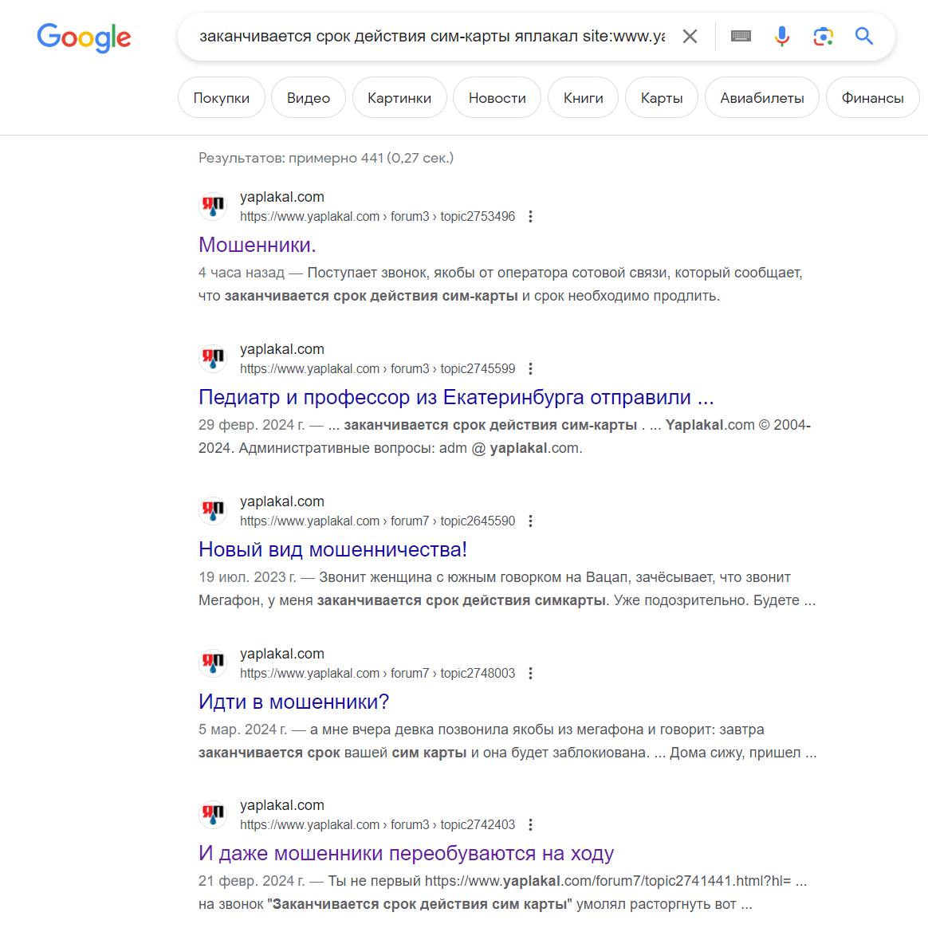Open the Идти в мошенники? link
The width and height of the screenshot is (928, 928).
(293, 702)
